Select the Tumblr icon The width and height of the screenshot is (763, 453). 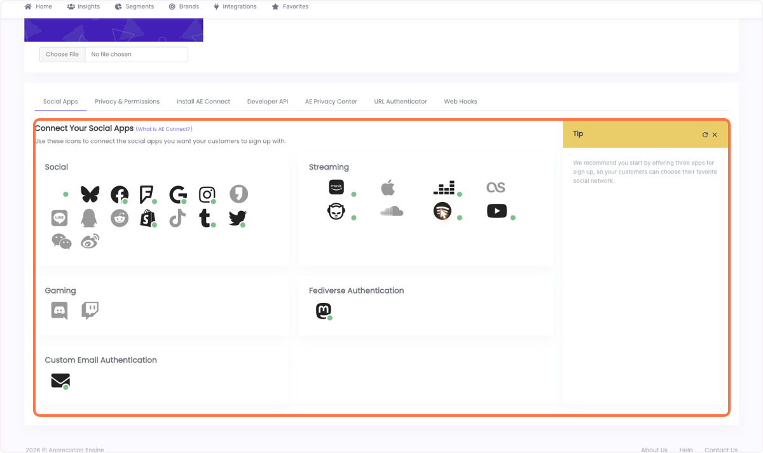tap(206, 218)
